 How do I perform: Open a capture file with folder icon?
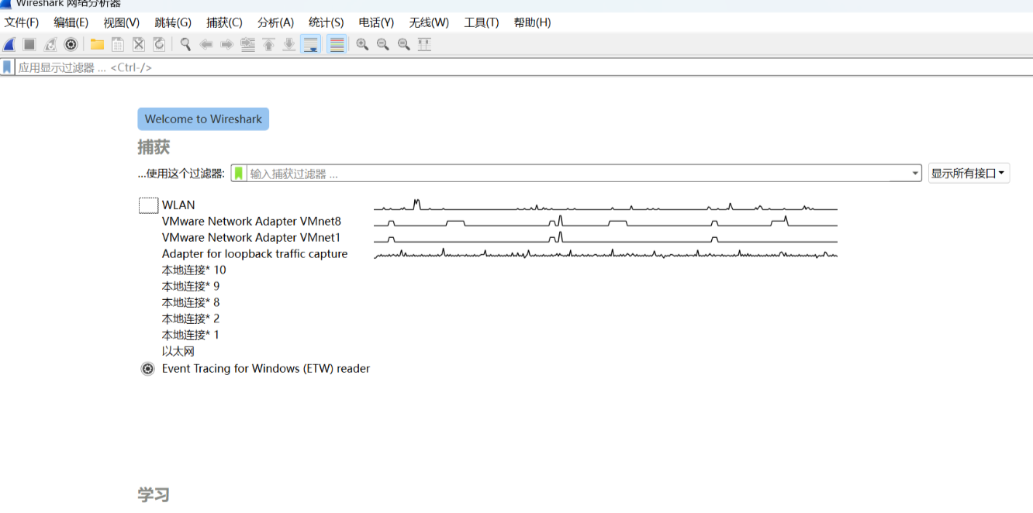coord(97,44)
